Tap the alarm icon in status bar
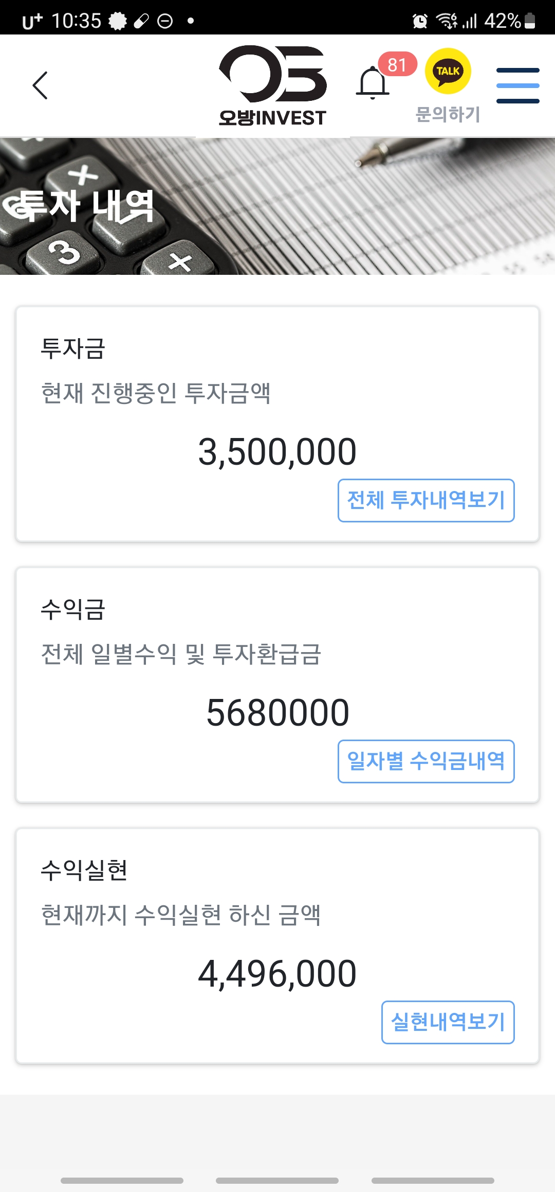This screenshot has height=1192, width=555. 420,21
